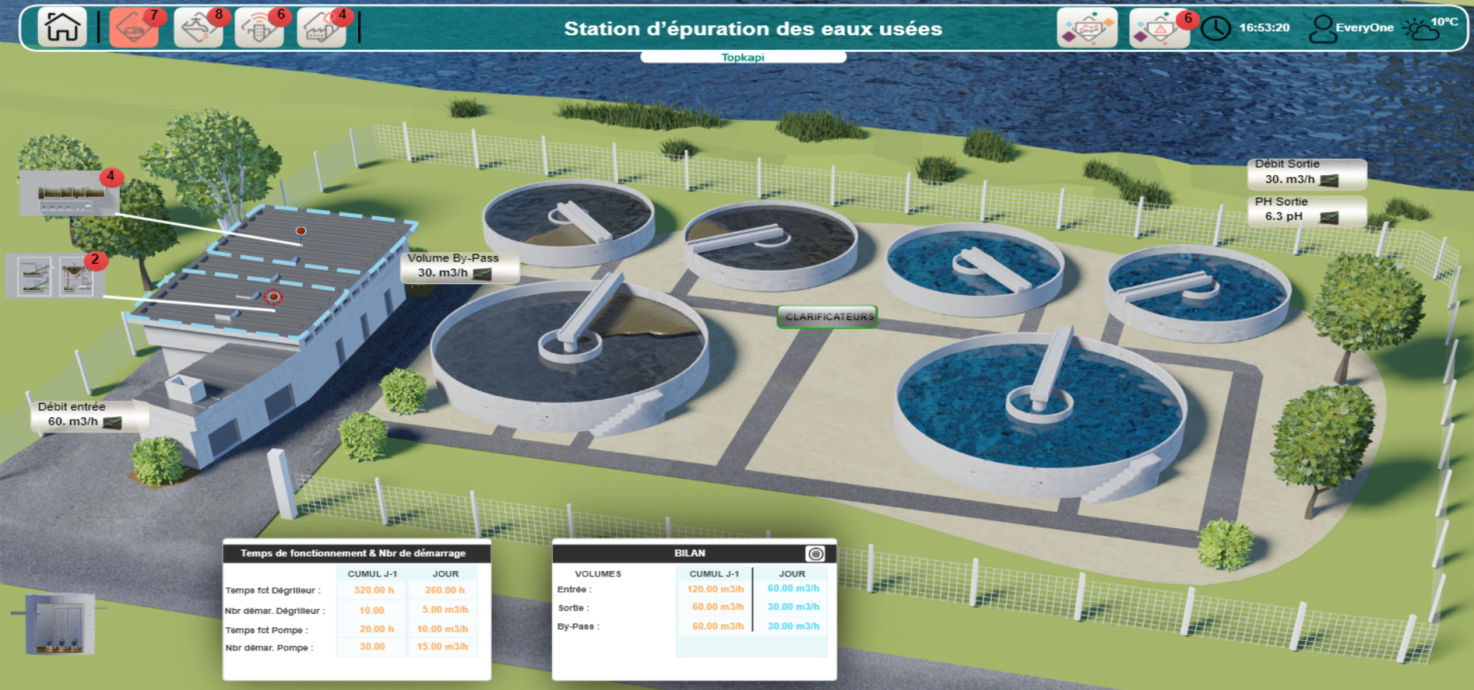The image size is (1474, 690).
Task: Open the highlighted orange station icon with badge 7
Action: (134, 29)
